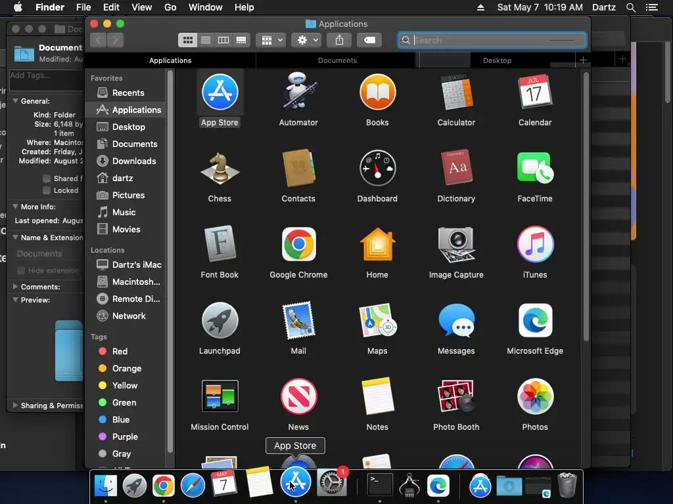
Task: Choose the Photo Booth application icon
Action: [456, 396]
